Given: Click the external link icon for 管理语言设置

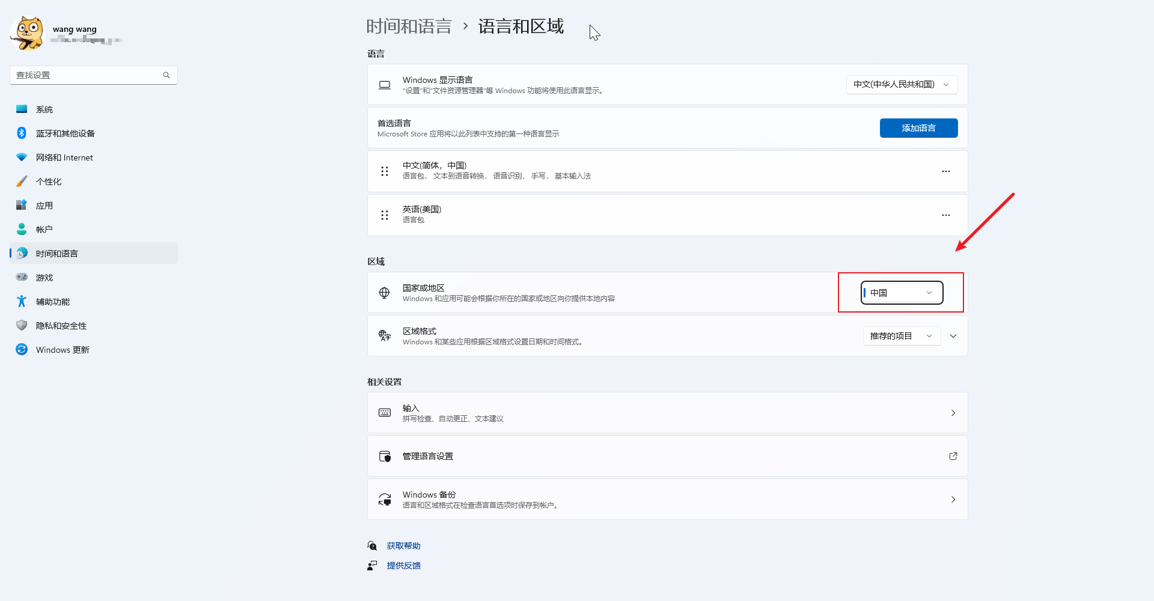Looking at the screenshot, I should (953, 456).
